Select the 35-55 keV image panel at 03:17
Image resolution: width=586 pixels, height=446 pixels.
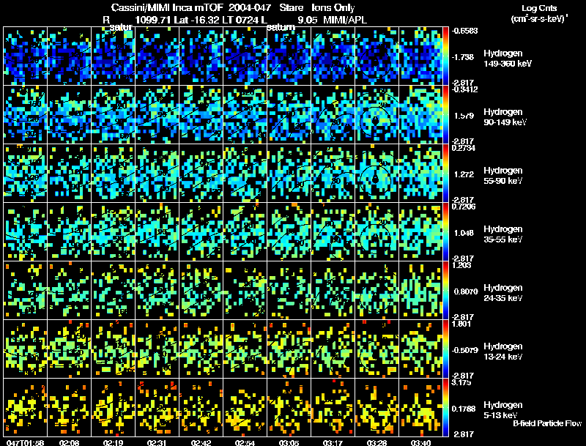pyautogui.click(x=333, y=231)
